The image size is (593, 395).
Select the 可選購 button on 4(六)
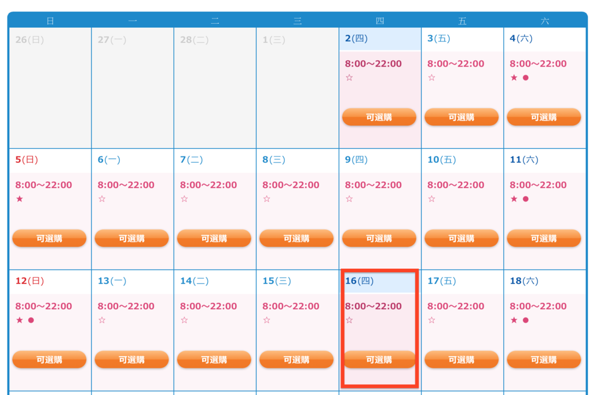(544, 117)
